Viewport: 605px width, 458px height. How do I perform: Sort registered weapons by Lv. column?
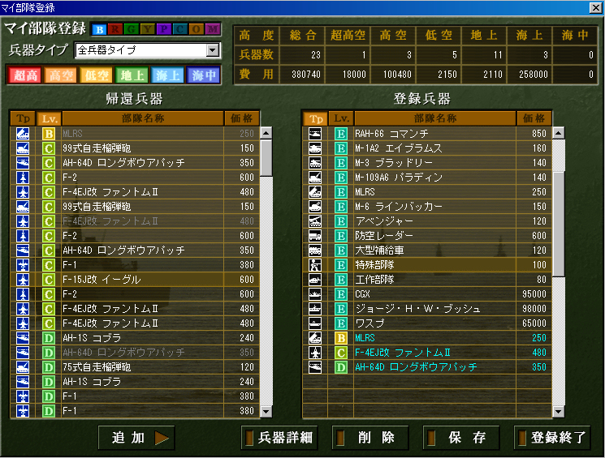coord(341,118)
